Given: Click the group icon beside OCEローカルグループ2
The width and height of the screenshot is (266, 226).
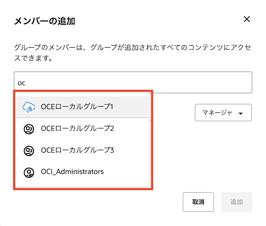Looking at the screenshot, I should 28,129.
